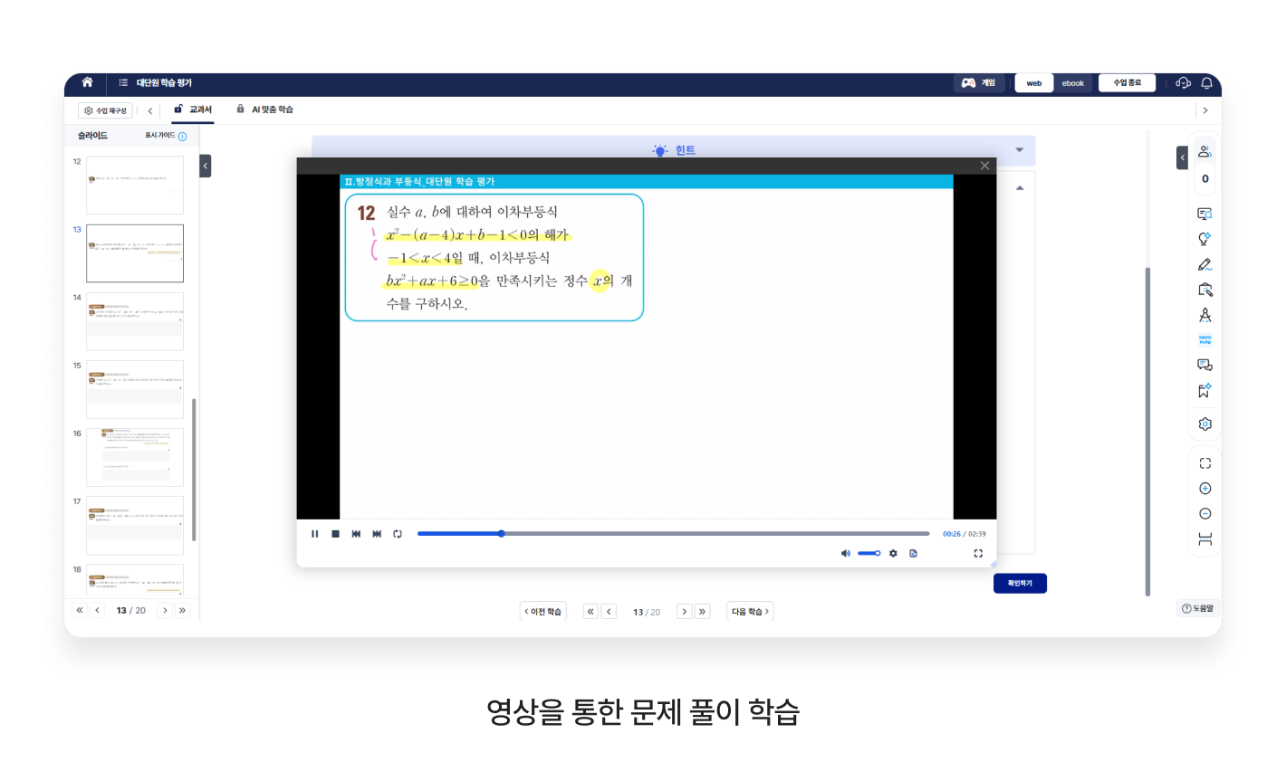Open the student list people icon
The image size is (1286, 781).
click(x=1204, y=152)
